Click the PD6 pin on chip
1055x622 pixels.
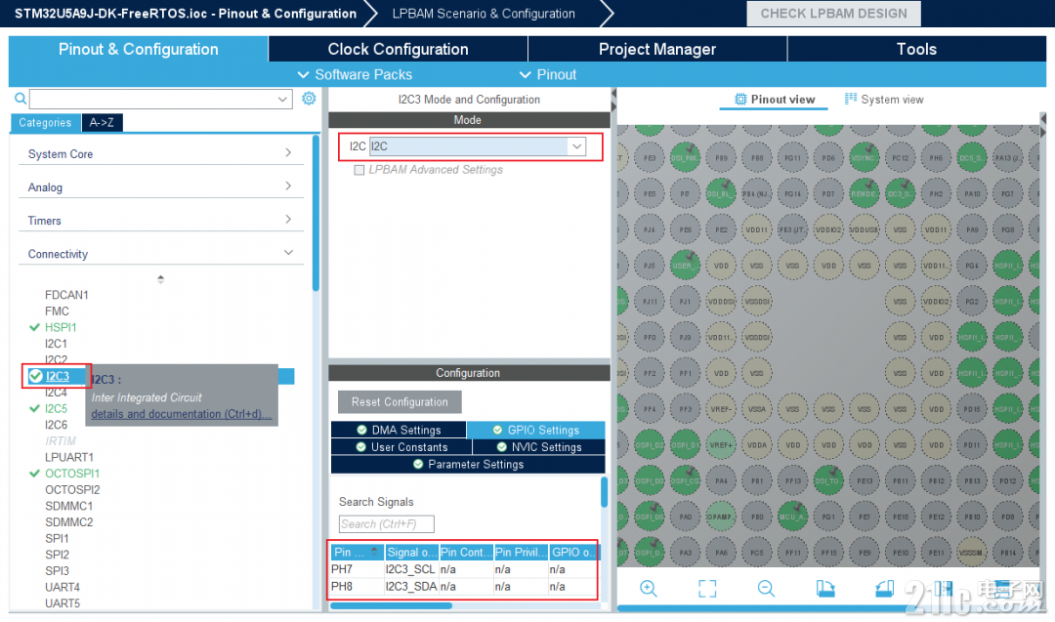(x=828, y=157)
